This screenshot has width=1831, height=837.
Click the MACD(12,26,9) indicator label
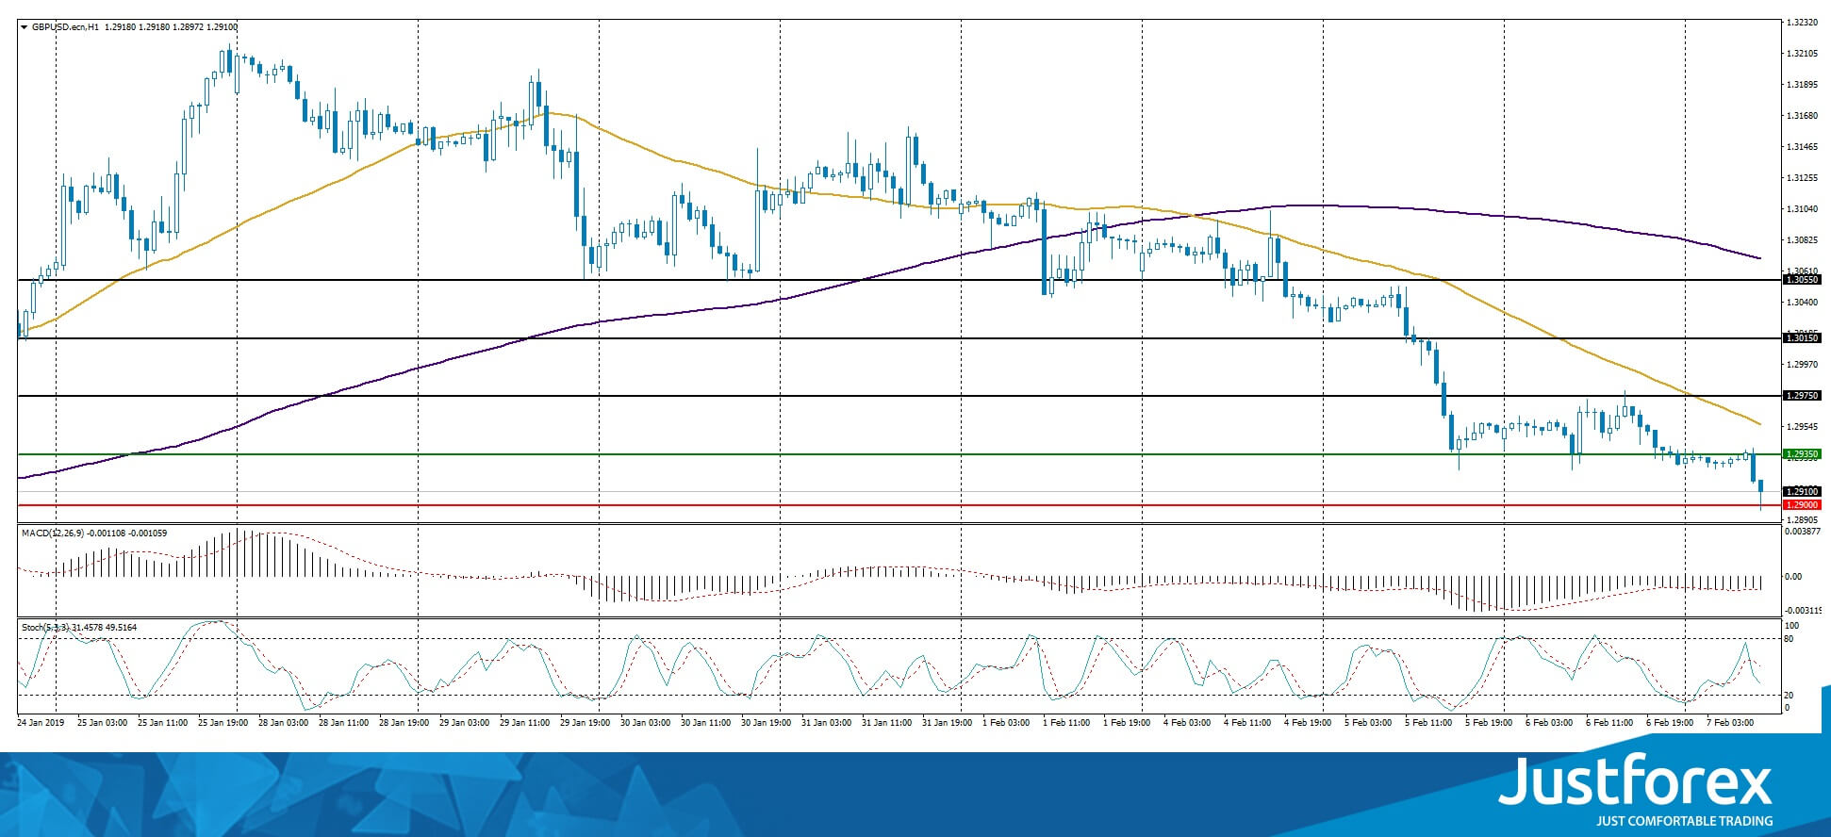(x=53, y=533)
